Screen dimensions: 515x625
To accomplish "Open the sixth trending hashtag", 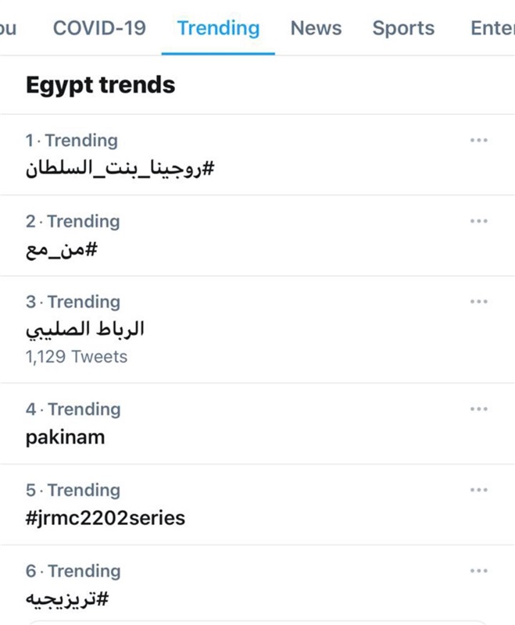I will [x=67, y=598].
